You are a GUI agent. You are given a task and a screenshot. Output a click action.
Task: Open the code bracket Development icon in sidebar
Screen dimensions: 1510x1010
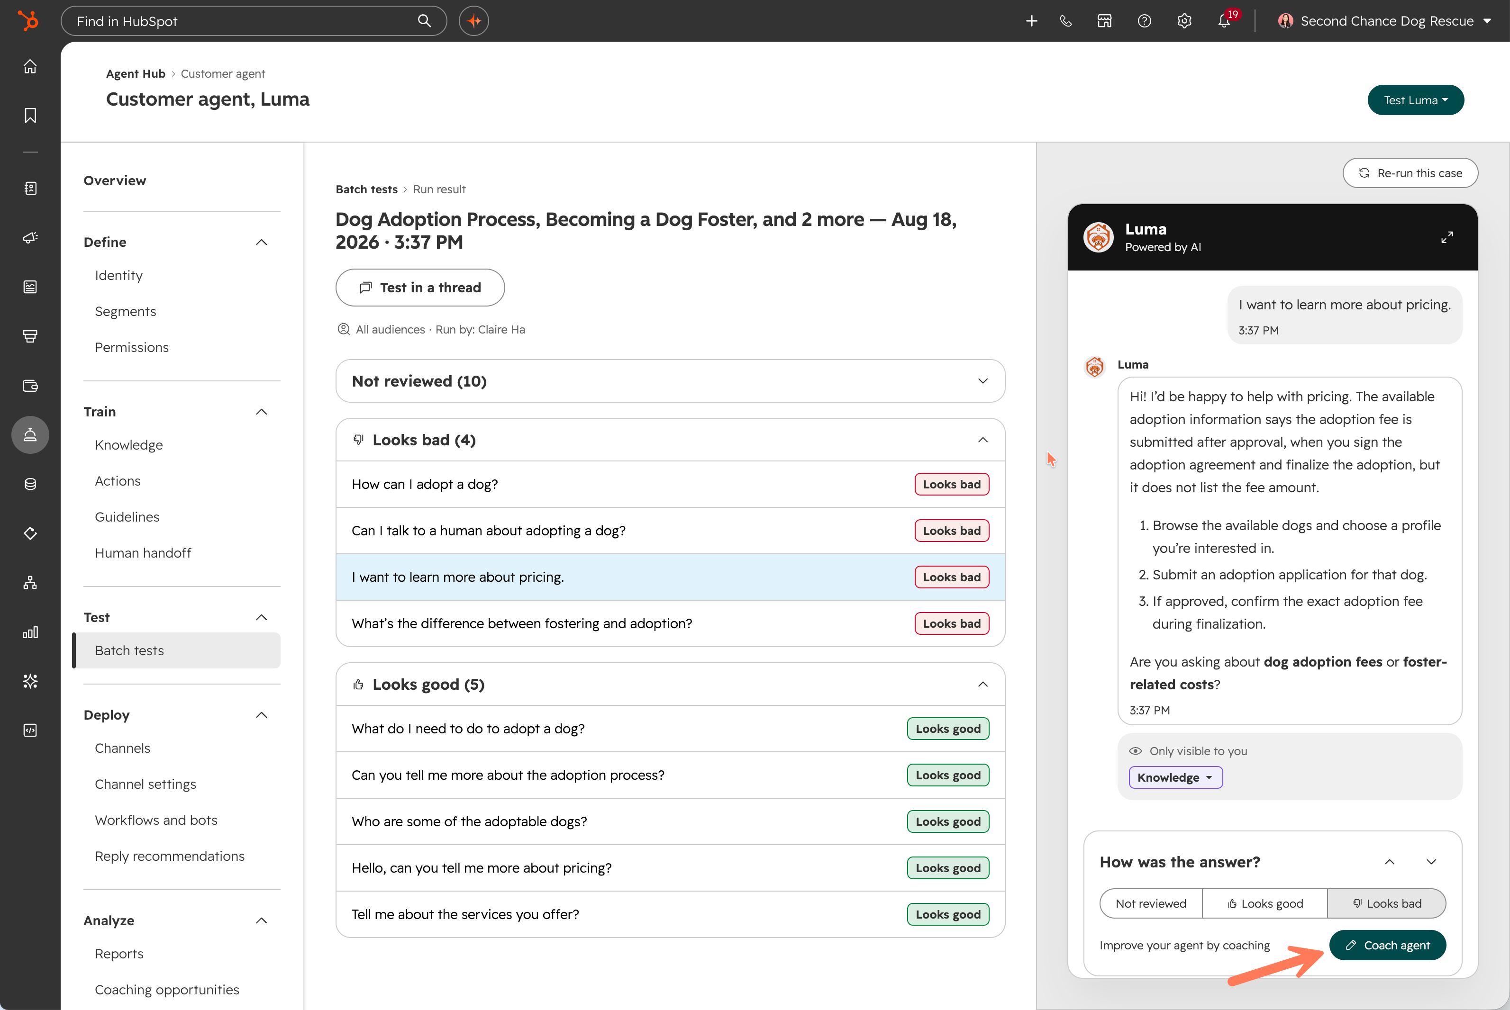[x=30, y=730]
